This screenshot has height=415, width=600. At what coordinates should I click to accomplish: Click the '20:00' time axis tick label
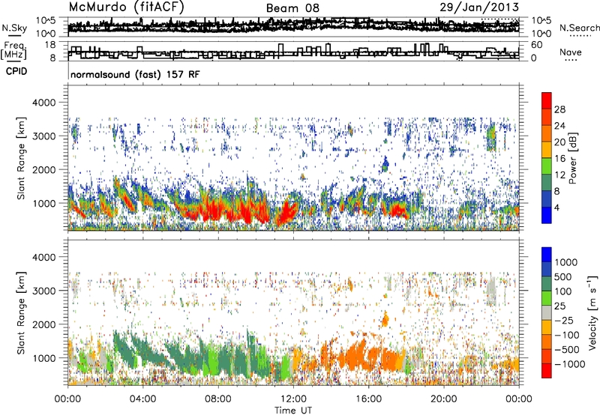[443, 399]
